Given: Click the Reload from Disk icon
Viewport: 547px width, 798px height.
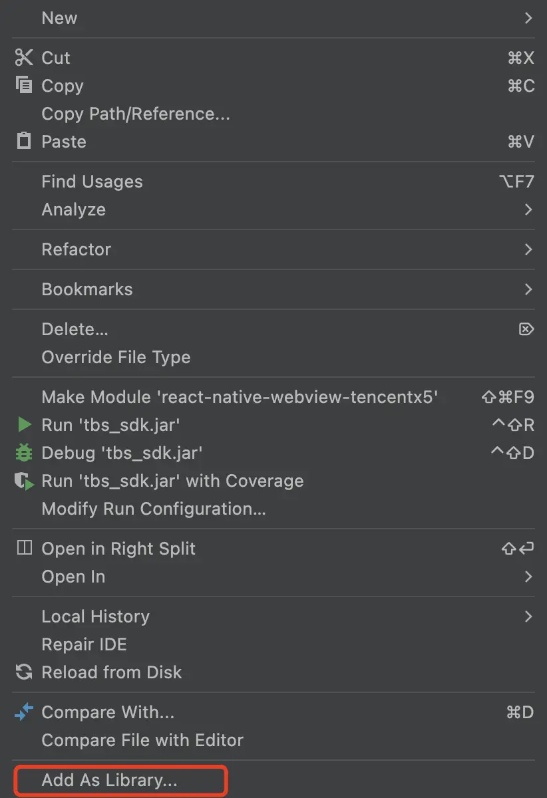Looking at the screenshot, I should [24, 672].
